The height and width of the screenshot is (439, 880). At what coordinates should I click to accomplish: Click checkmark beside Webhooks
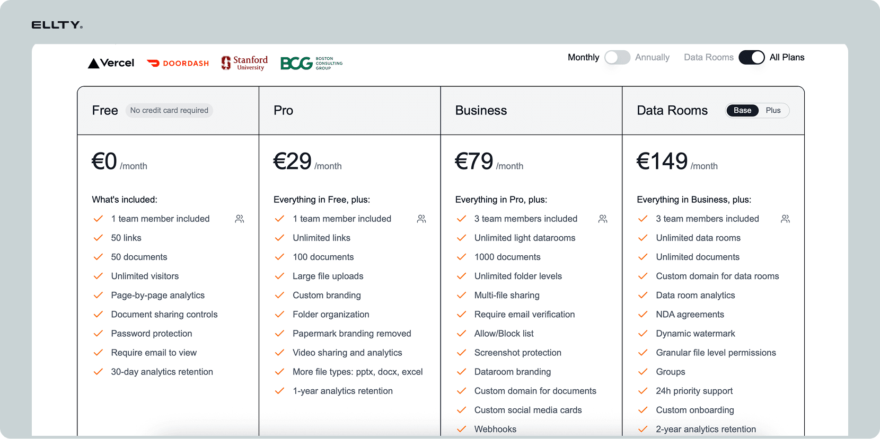coord(461,429)
